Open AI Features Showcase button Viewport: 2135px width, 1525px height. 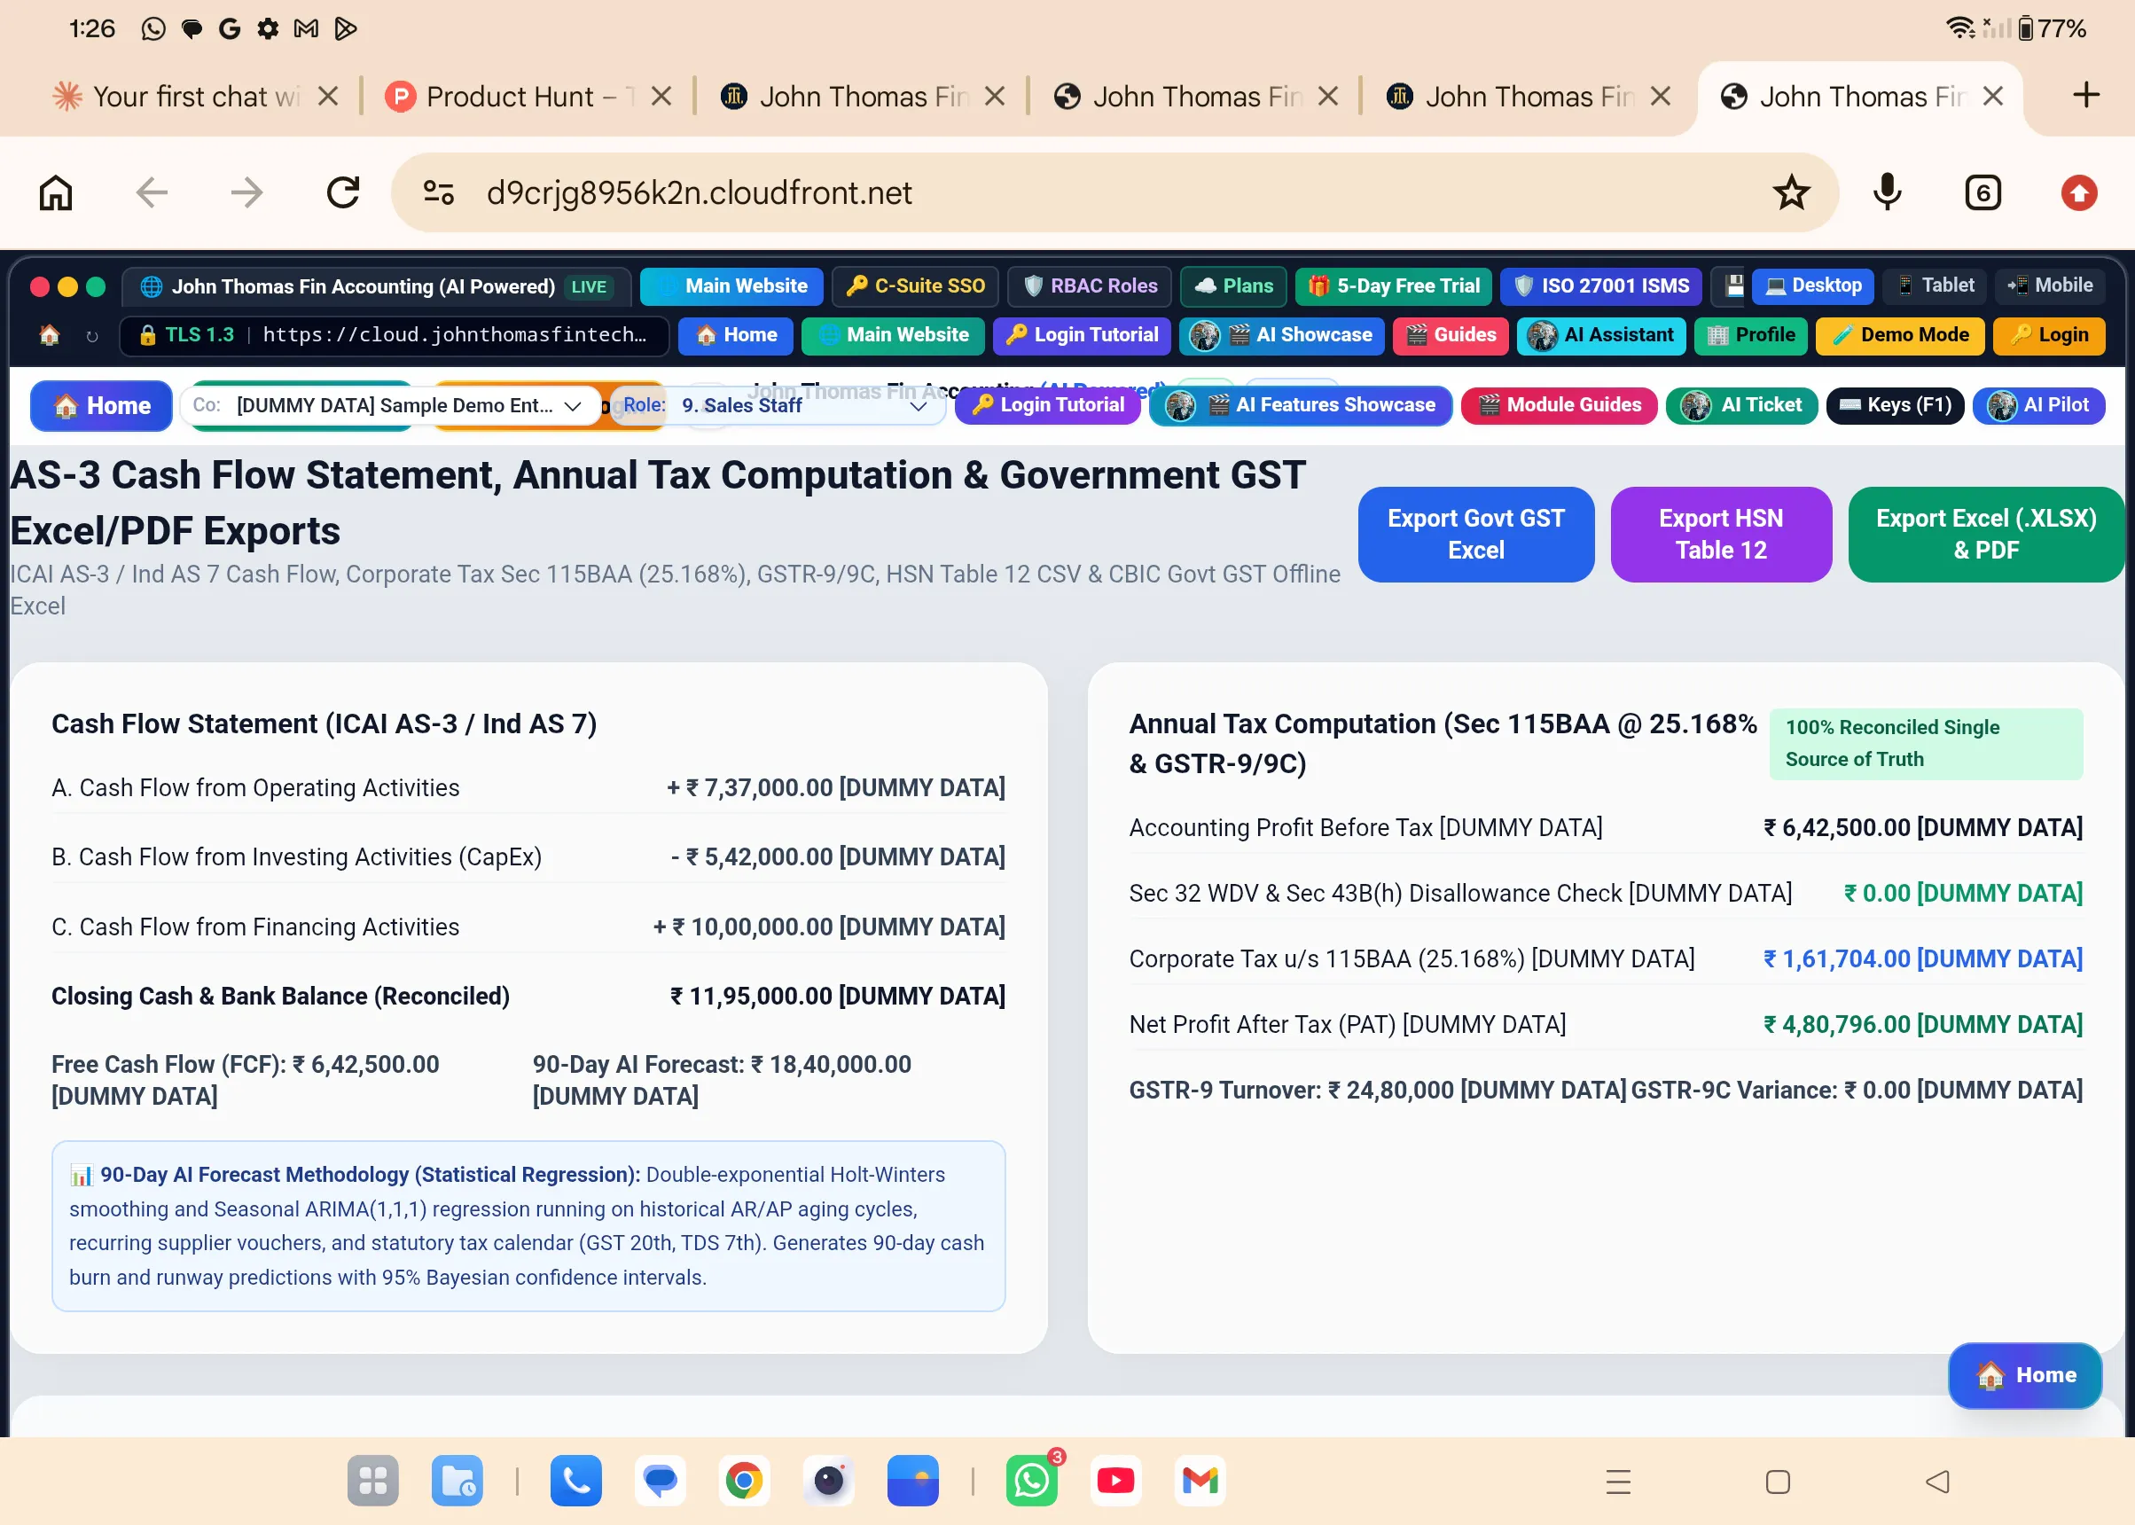point(1301,406)
